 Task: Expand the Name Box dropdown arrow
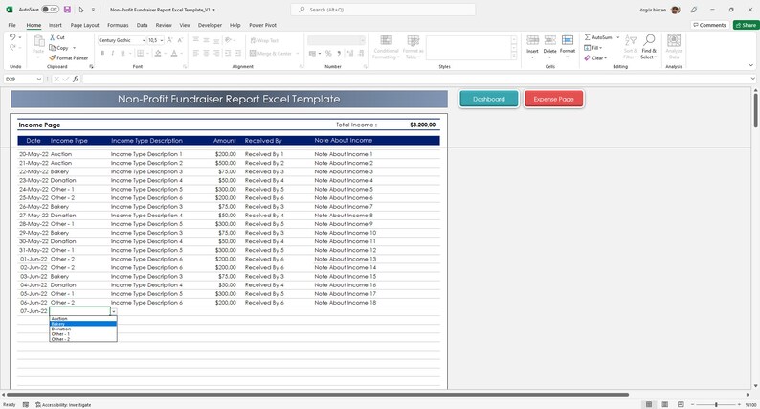click(39, 79)
